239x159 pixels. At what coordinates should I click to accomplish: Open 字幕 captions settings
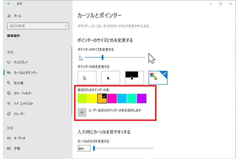17,148
